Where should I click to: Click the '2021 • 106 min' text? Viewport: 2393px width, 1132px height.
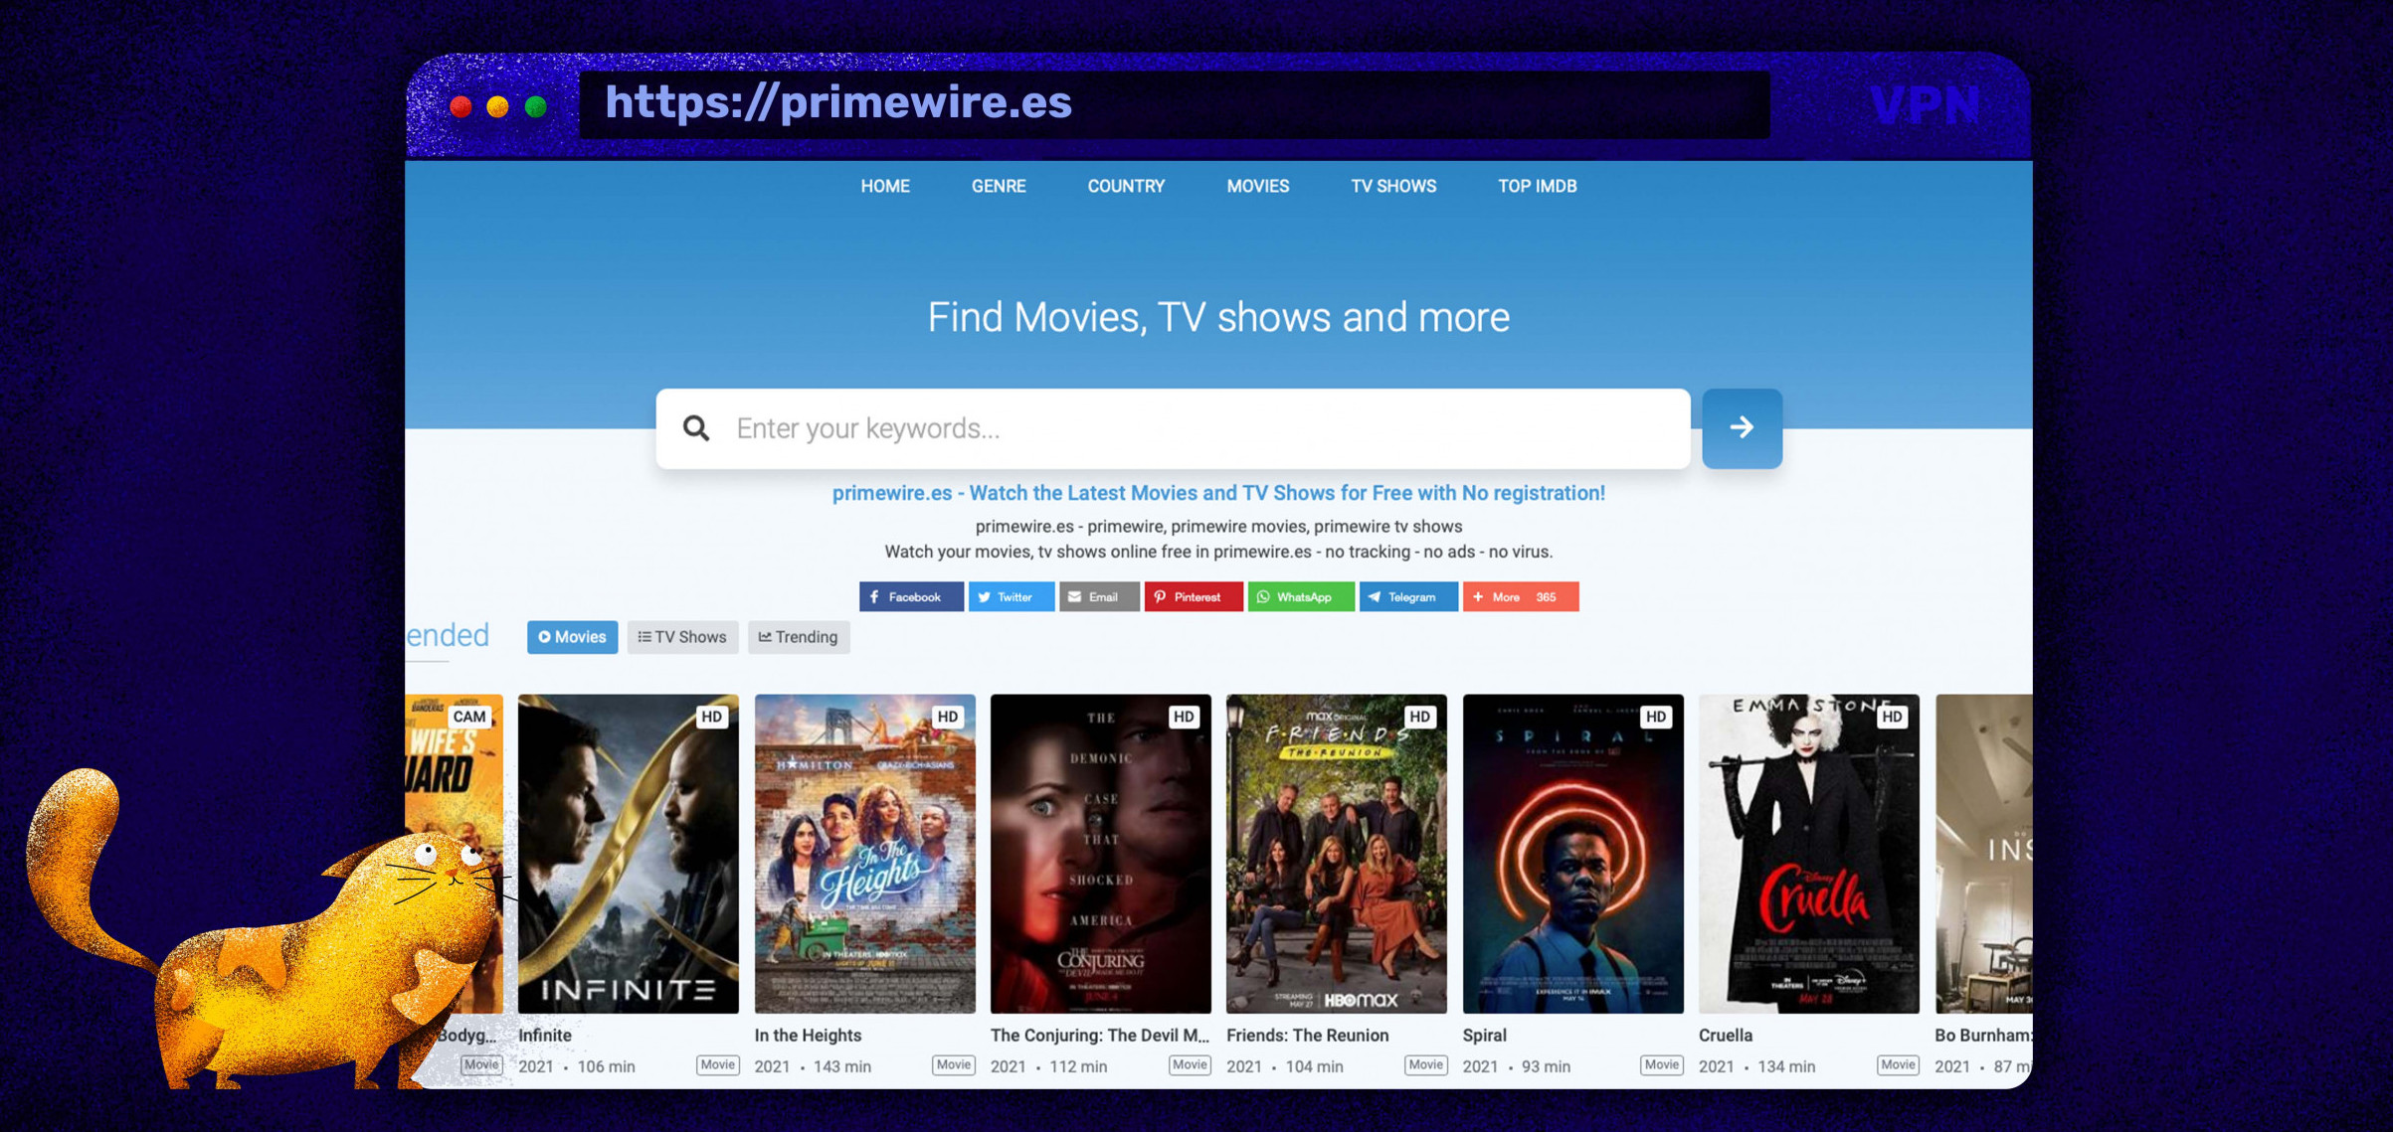tap(577, 1066)
